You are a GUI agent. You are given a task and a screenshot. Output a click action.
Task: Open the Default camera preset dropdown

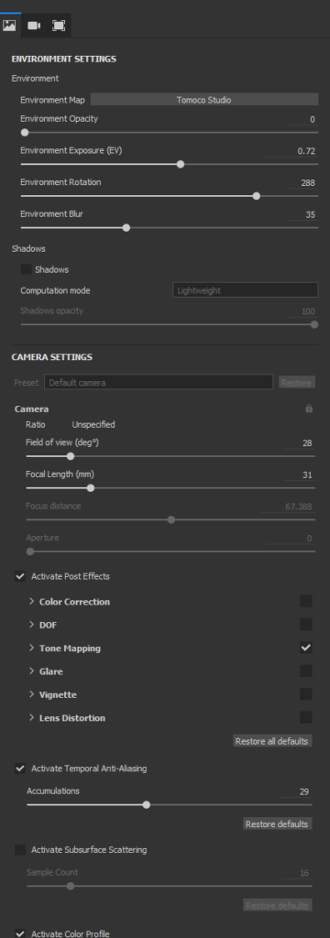click(x=159, y=382)
